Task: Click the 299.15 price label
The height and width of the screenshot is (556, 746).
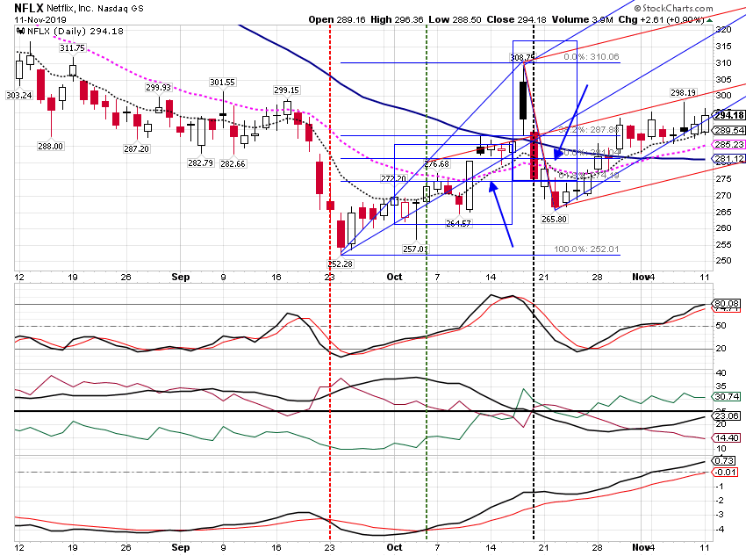Action: pos(286,90)
